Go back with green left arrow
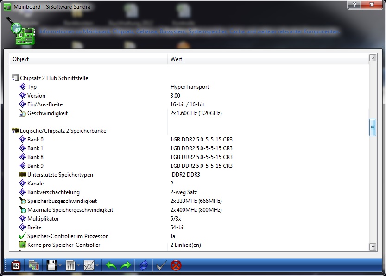Screen dimensions: 386x276 [111, 265]
